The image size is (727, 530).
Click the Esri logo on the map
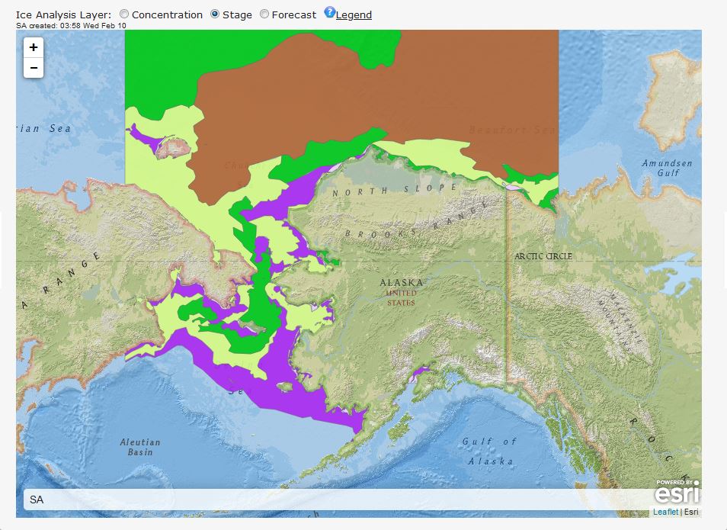pos(677,492)
